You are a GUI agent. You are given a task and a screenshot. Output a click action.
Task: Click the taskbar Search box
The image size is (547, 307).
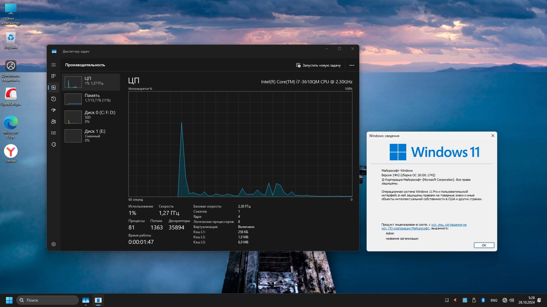click(x=48, y=300)
